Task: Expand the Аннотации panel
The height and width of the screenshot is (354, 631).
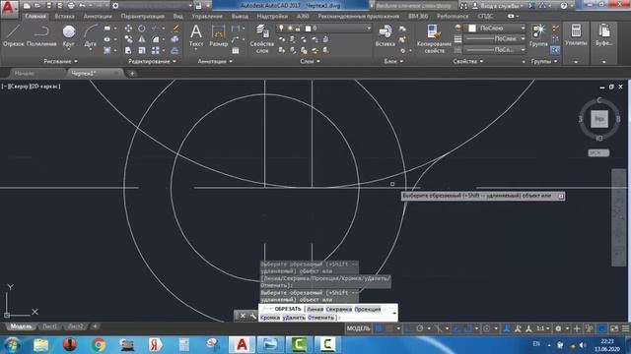Action: tap(215, 61)
